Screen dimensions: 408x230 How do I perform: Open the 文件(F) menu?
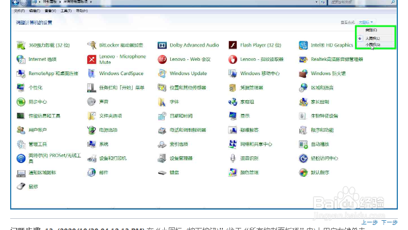coord(19,11)
